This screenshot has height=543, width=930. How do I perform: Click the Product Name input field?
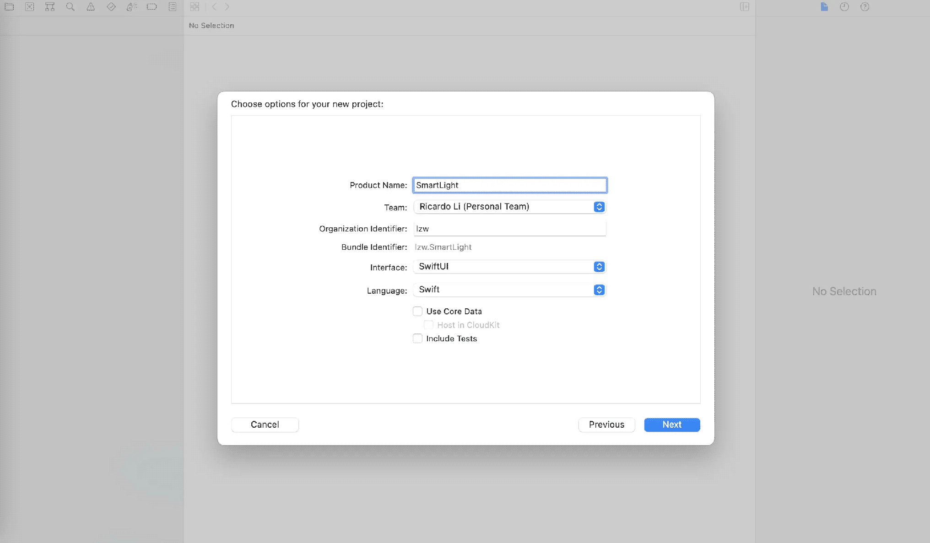tap(509, 185)
